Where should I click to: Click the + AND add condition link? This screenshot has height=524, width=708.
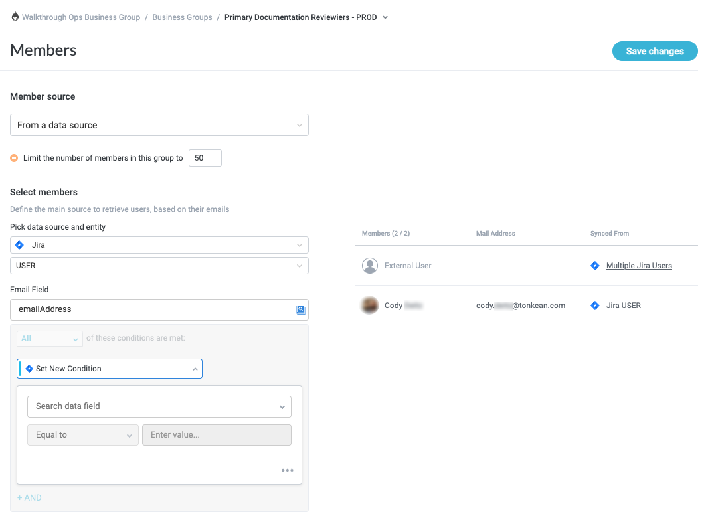tap(29, 497)
